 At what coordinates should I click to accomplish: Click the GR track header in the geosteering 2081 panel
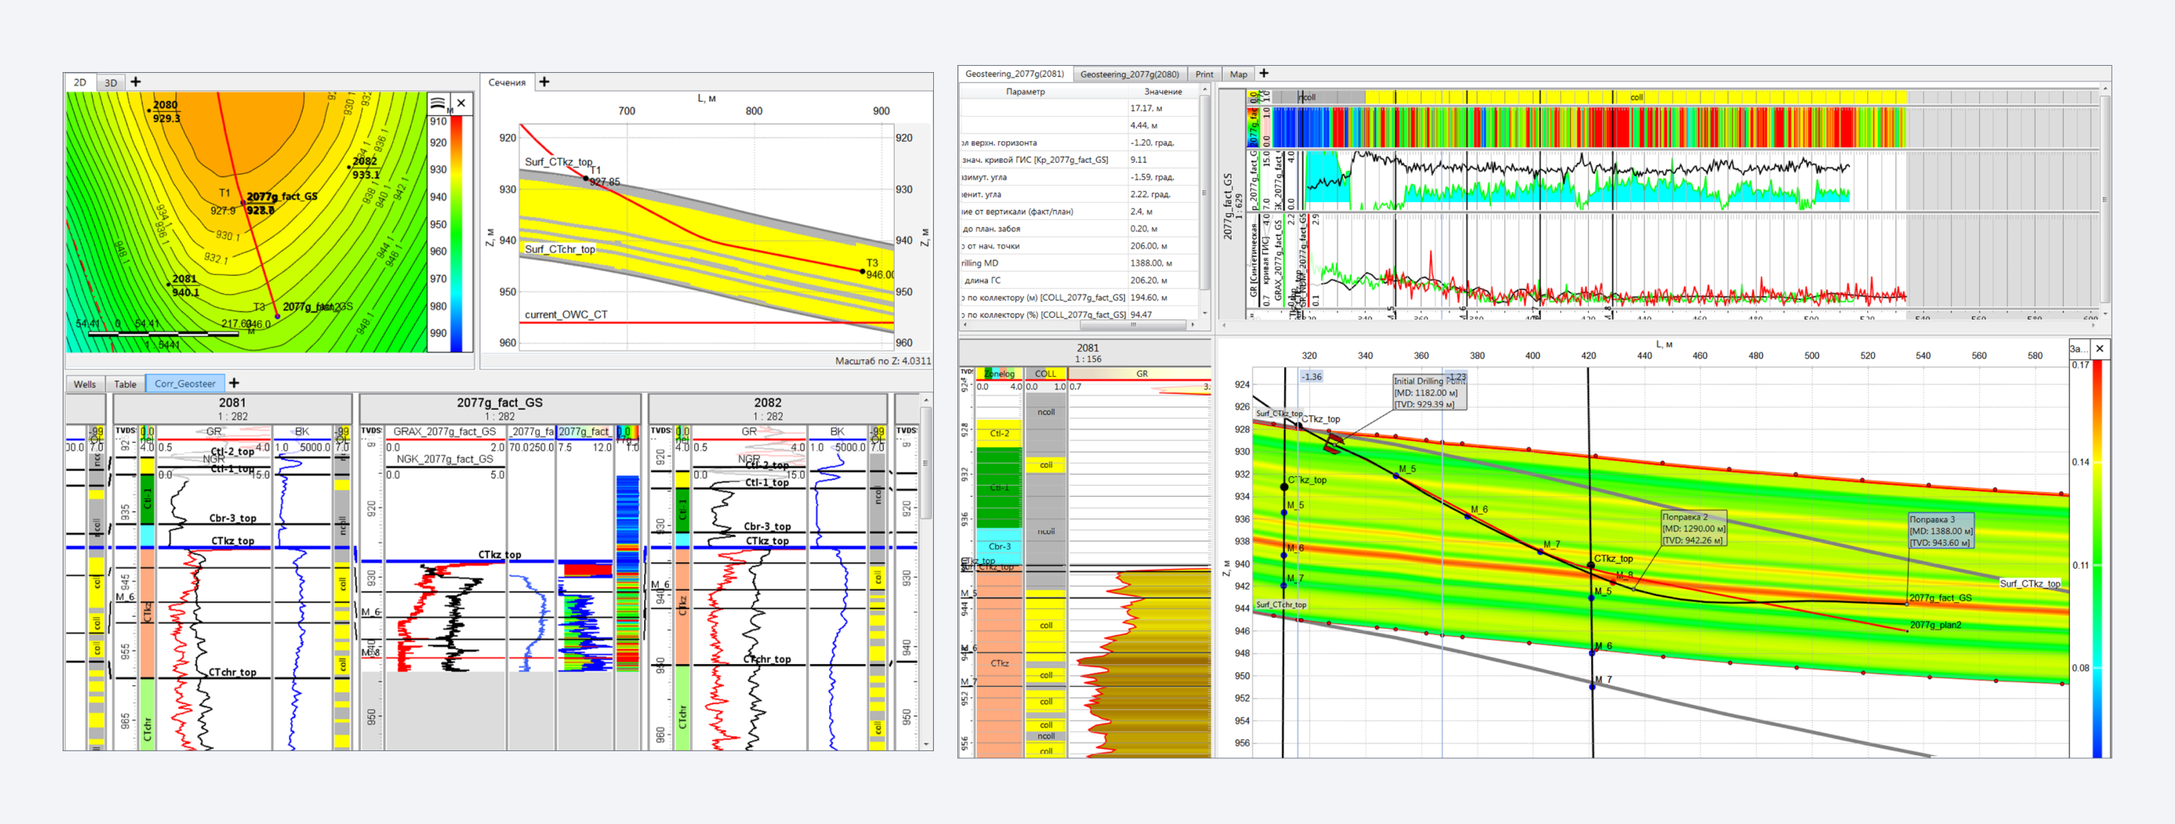1141,373
